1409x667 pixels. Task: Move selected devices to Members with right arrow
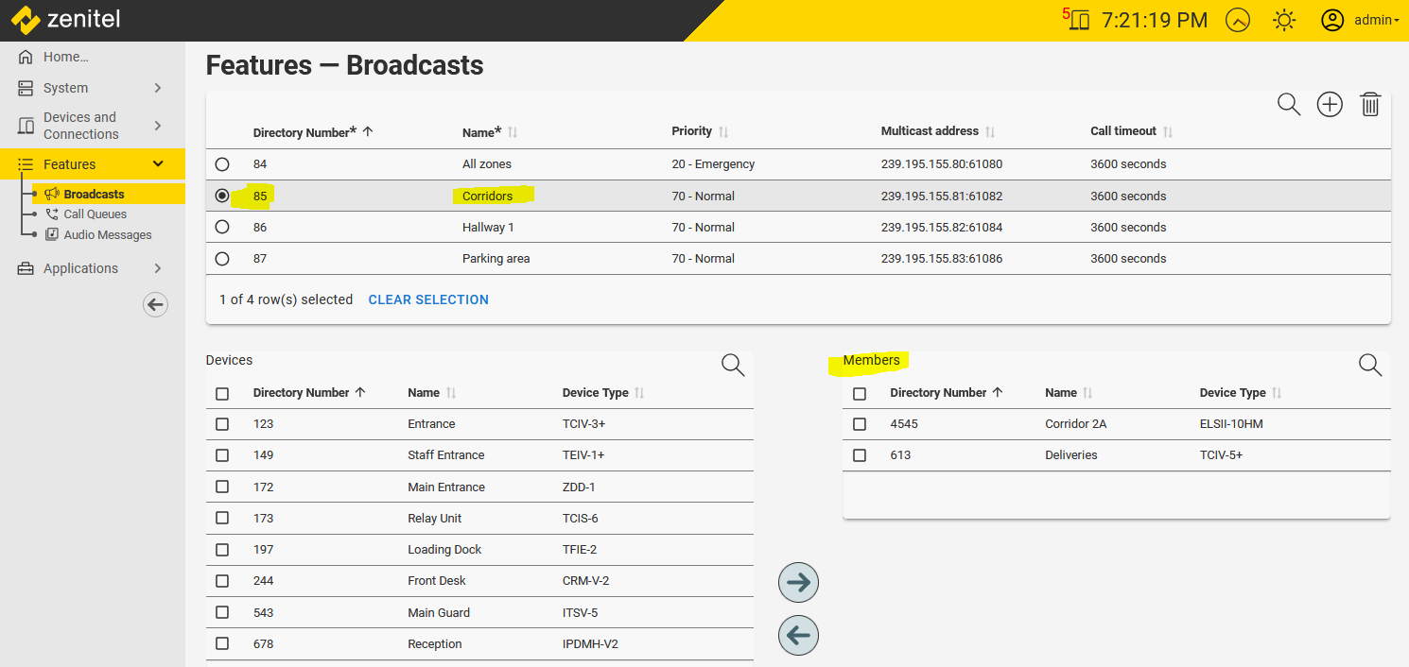(798, 583)
